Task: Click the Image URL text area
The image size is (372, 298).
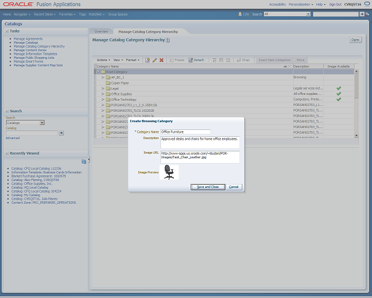Action: 200,157
